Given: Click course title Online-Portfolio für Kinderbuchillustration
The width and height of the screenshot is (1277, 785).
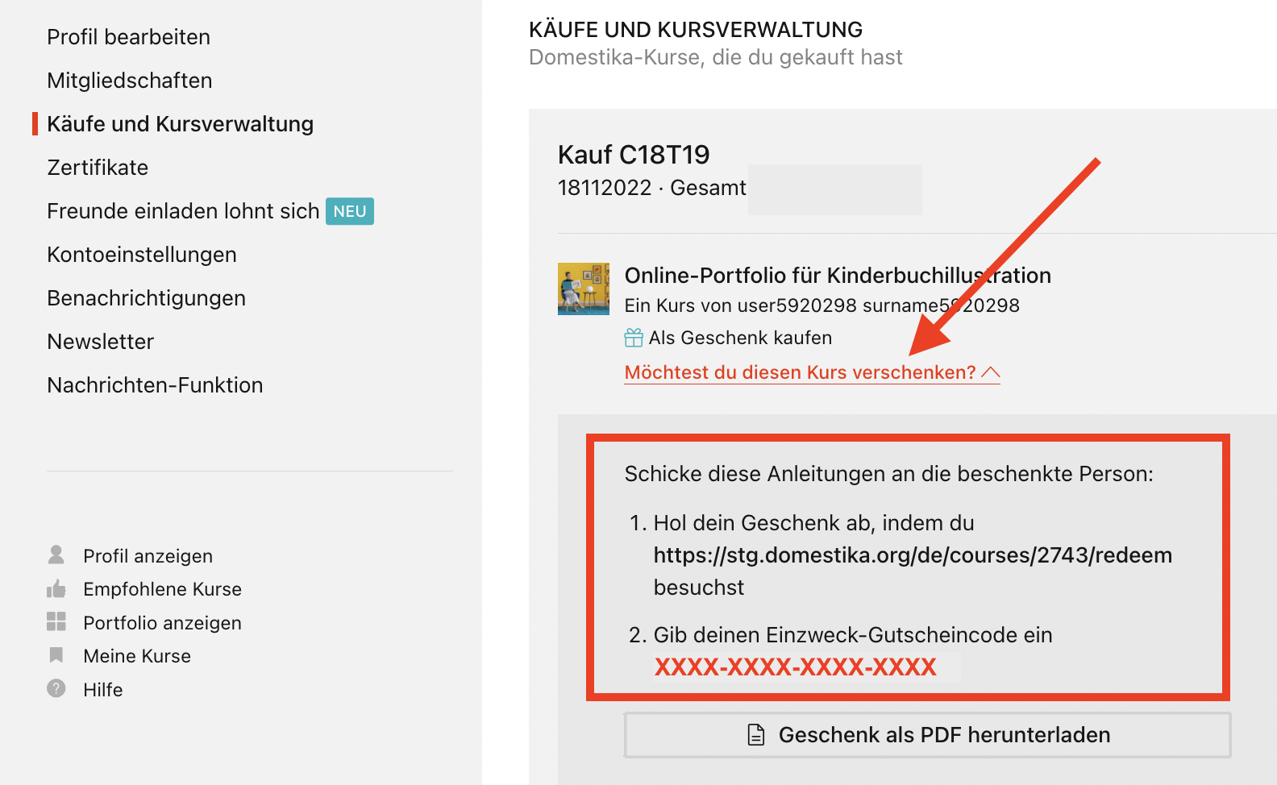Looking at the screenshot, I should click(x=838, y=276).
